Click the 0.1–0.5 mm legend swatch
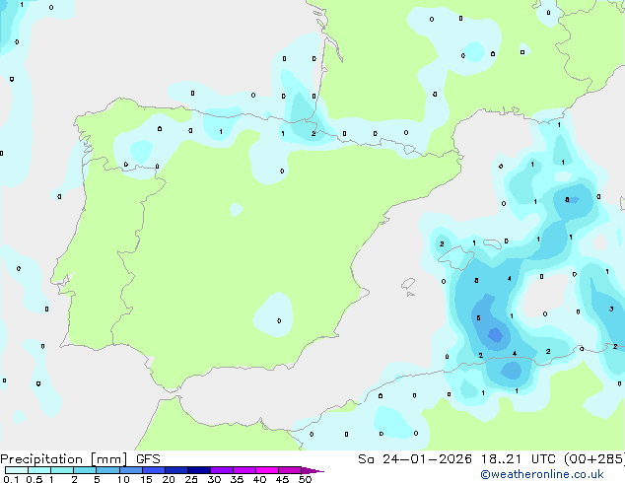This screenshot has width=625, height=483. (17, 470)
